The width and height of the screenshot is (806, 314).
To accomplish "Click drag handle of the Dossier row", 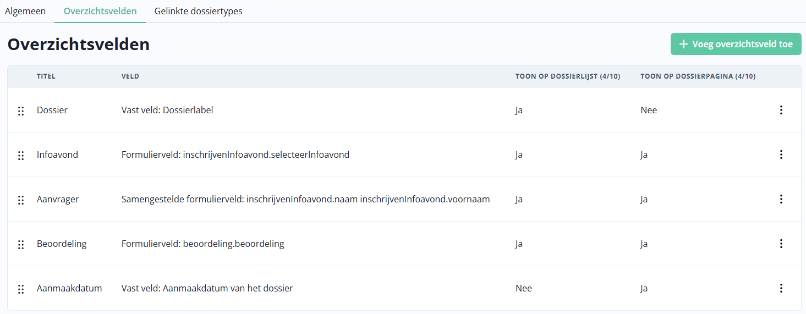I will tap(21, 111).
